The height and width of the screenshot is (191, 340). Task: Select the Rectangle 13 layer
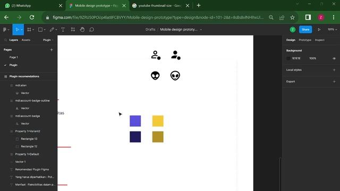pyautogui.click(x=29, y=139)
